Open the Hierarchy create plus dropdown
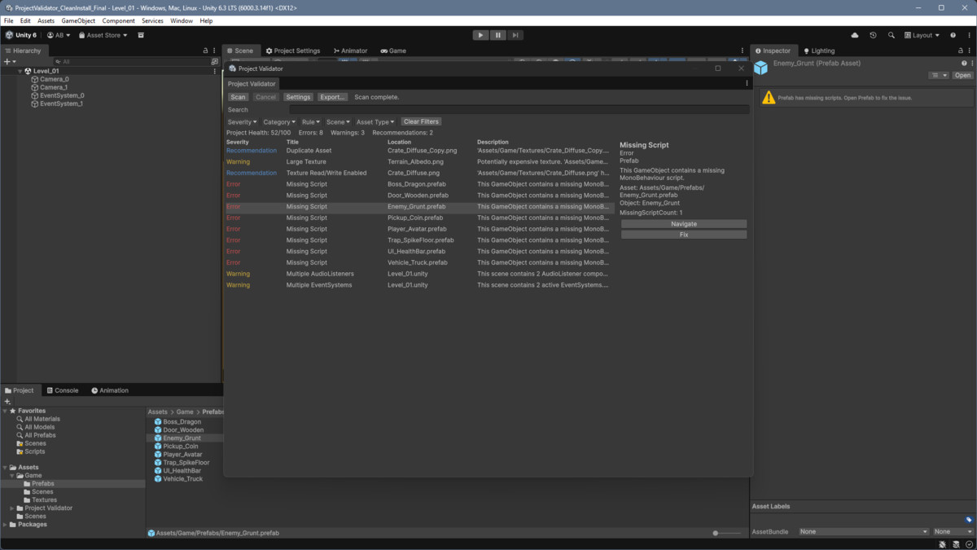The image size is (977, 550). 10,61
